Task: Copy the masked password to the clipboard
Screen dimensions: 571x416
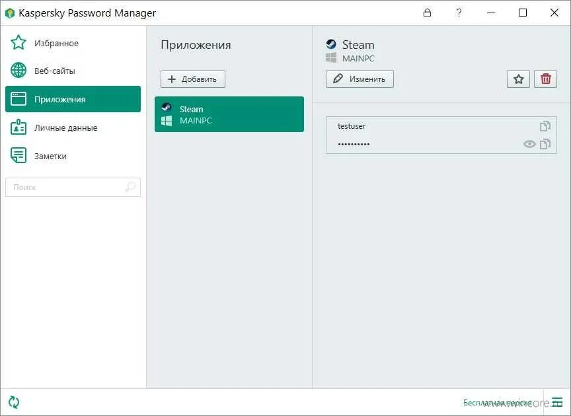Action: pyautogui.click(x=545, y=144)
